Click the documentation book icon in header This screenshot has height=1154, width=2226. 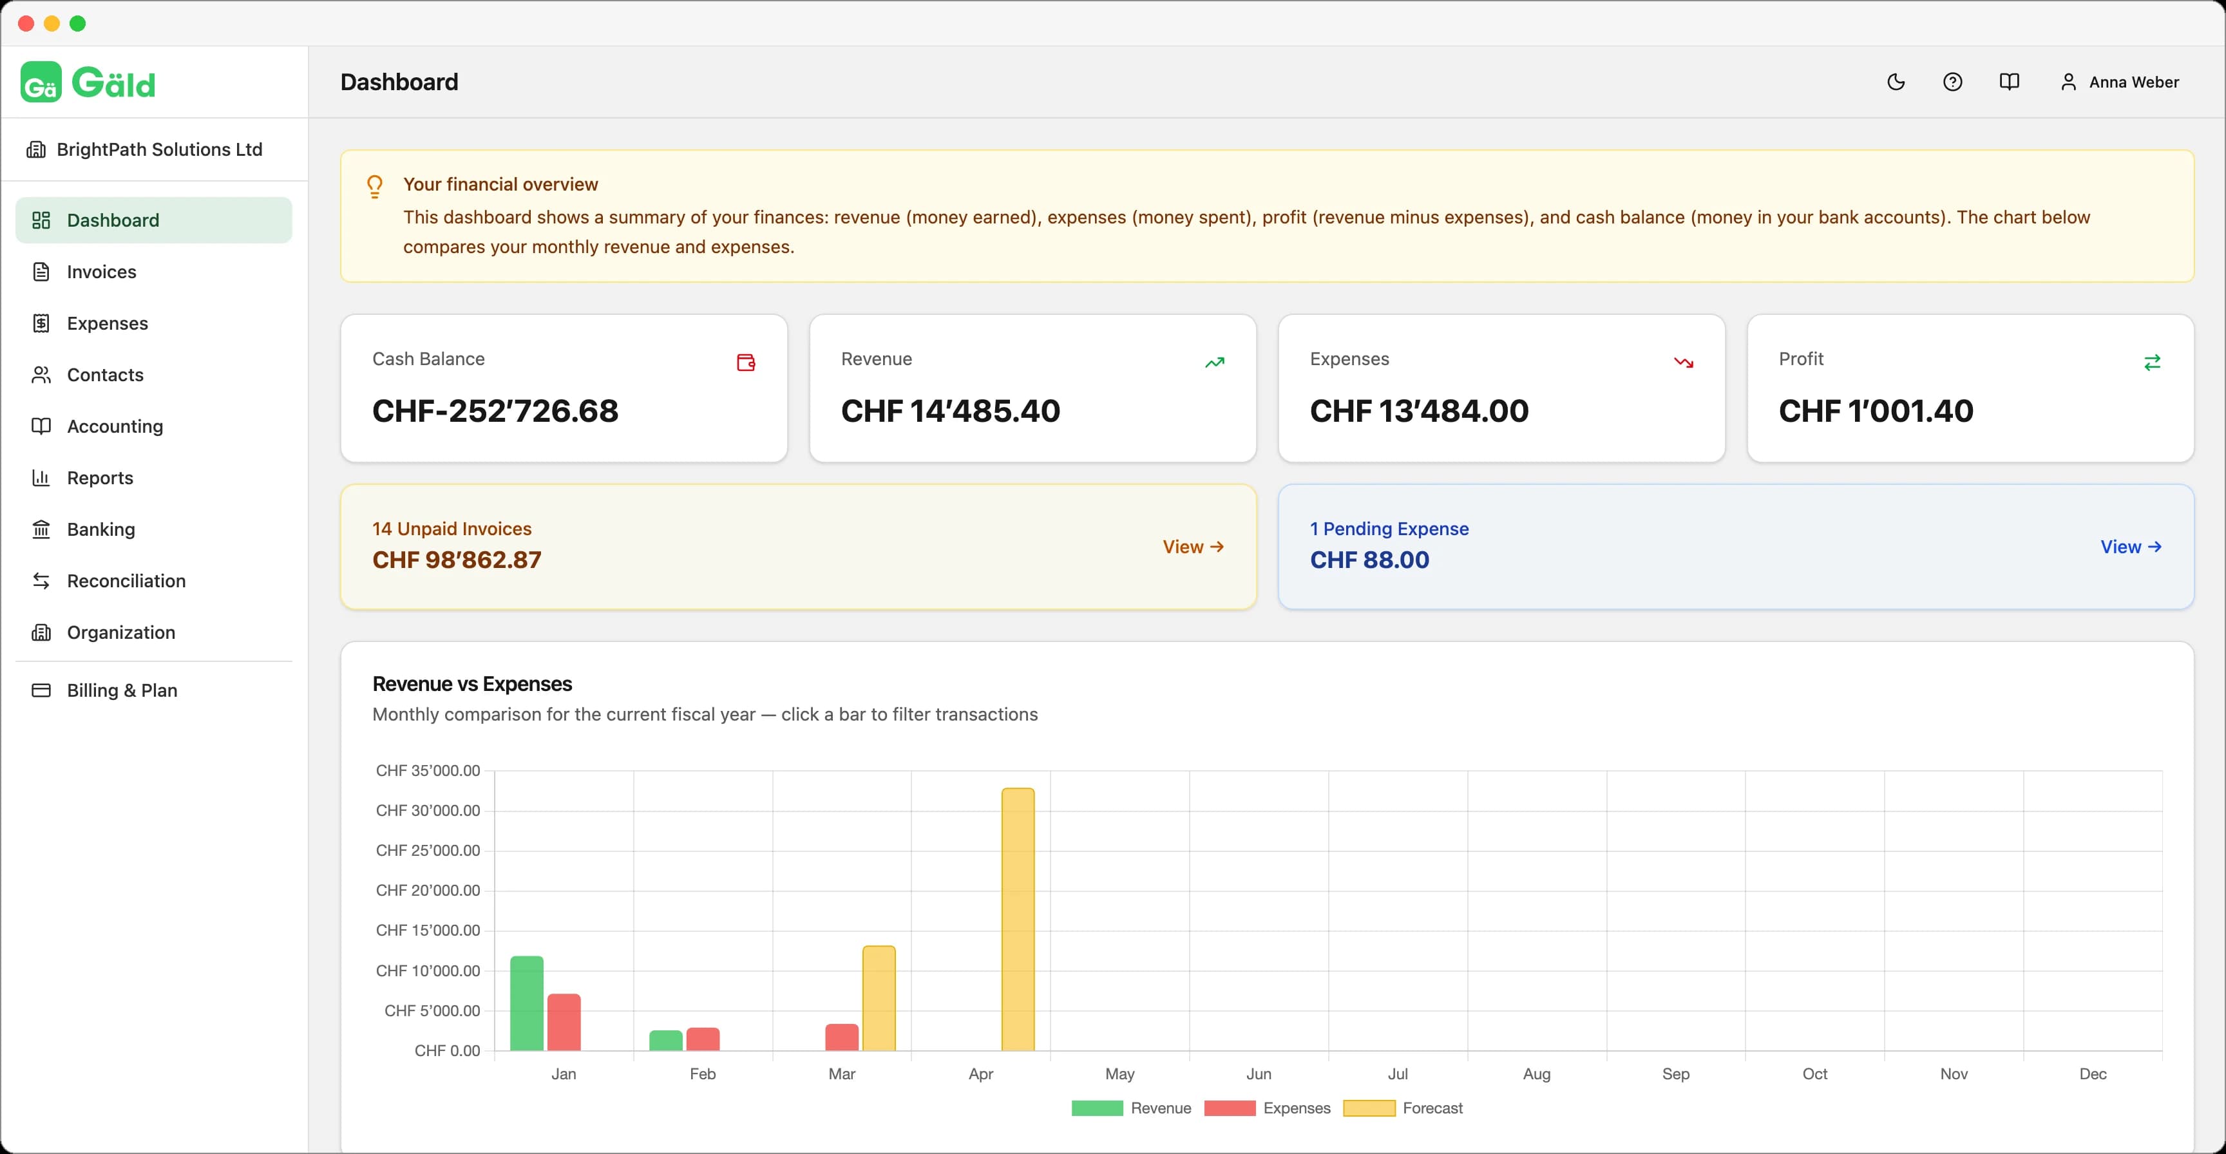(2009, 81)
